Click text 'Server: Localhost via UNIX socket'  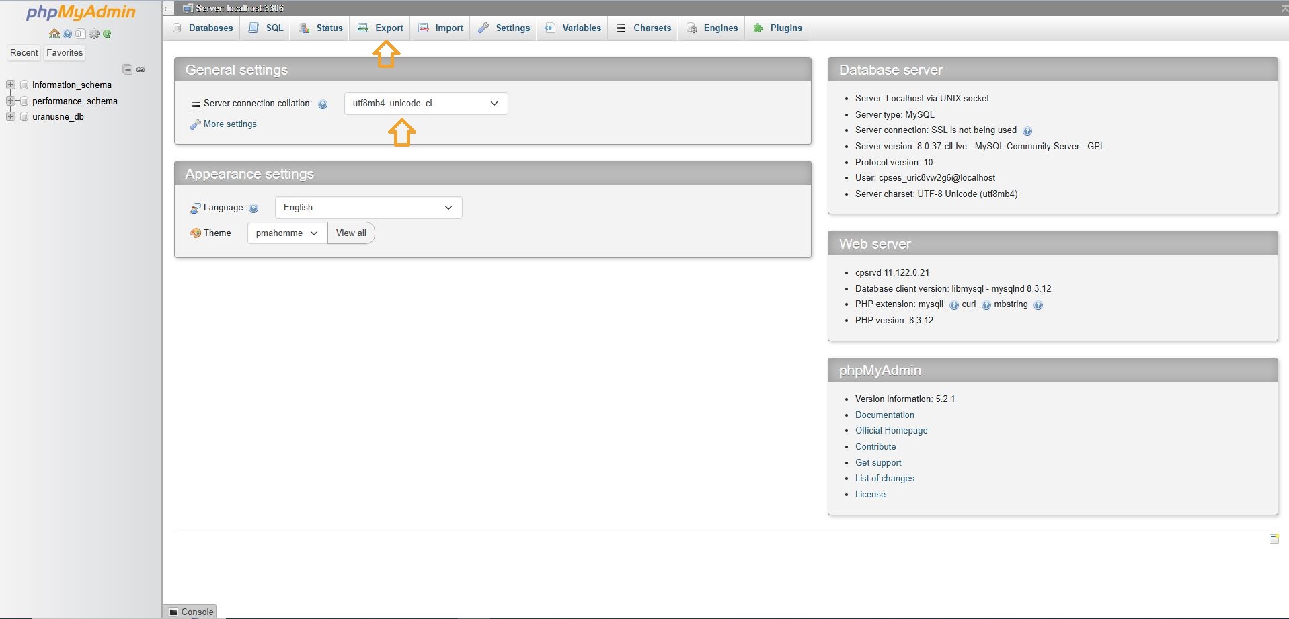pos(922,99)
